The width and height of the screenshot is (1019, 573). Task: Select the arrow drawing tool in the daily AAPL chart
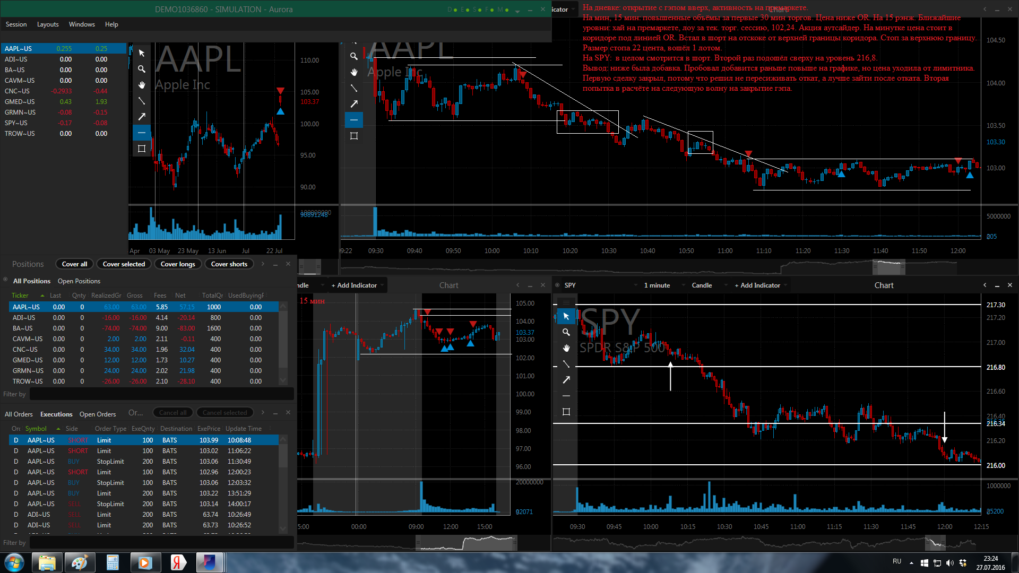[142, 117]
